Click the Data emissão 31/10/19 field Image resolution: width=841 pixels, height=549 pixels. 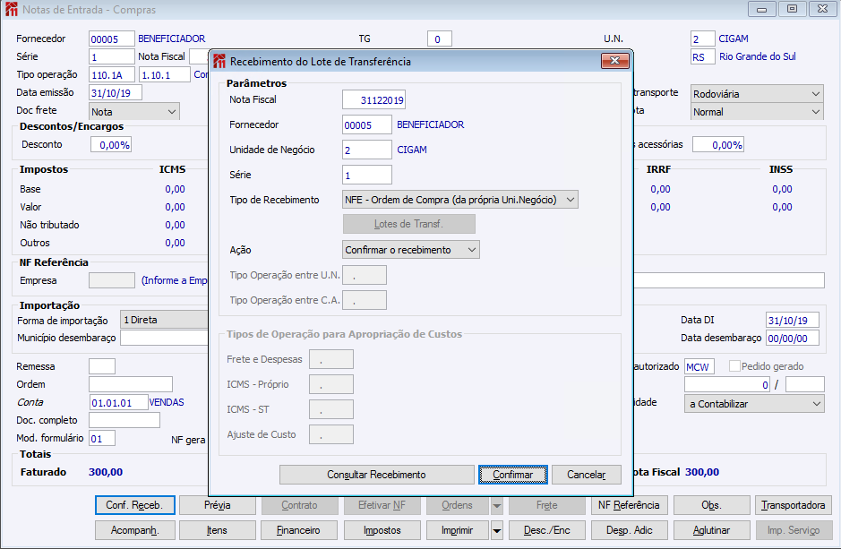pyautogui.click(x=116, y=93)
